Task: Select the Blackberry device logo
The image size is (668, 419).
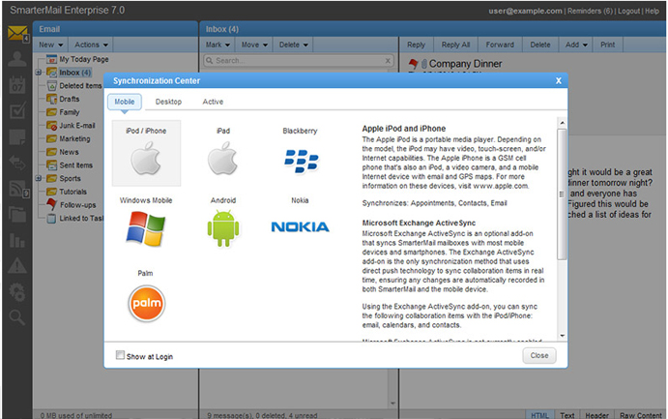Action: click(x=302, y=162)
